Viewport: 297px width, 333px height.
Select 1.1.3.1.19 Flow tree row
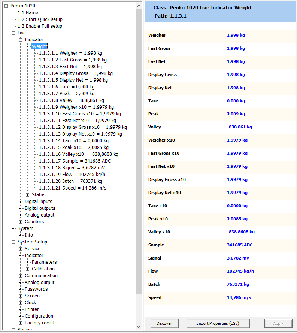[72, 175]
